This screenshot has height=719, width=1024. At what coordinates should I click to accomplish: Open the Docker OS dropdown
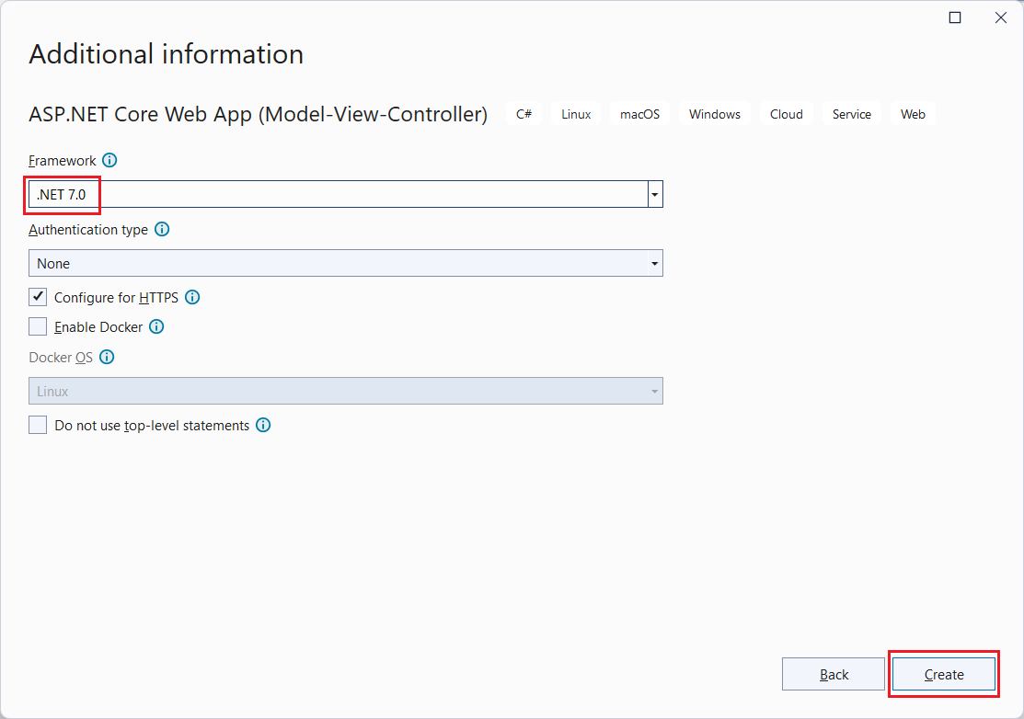654,391
